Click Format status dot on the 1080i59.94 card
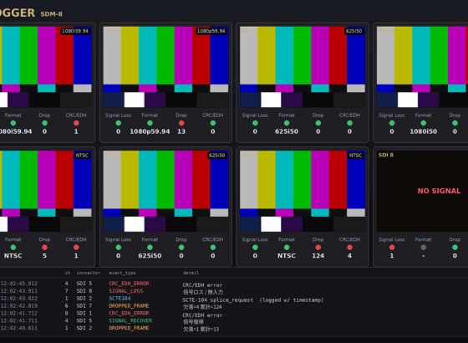 [x=13, y=123]
